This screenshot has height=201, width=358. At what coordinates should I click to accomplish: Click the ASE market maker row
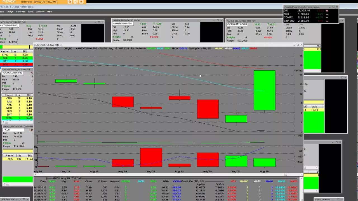click(16, 58)
